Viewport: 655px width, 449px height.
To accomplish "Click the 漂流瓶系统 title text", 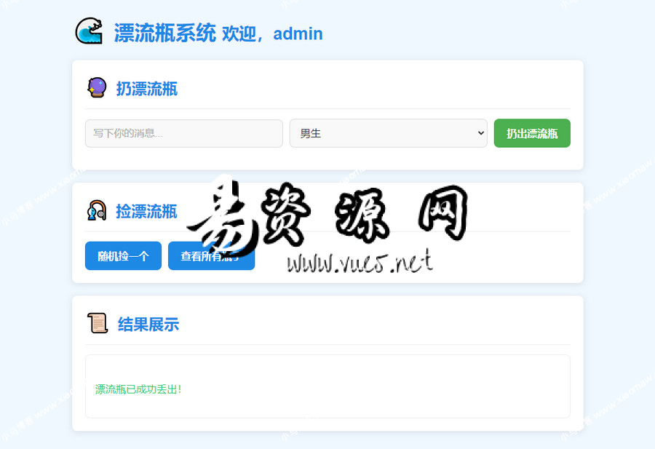I will point(164,33).
